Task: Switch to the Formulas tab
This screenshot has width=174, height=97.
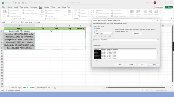Action: tap(34, 7)
